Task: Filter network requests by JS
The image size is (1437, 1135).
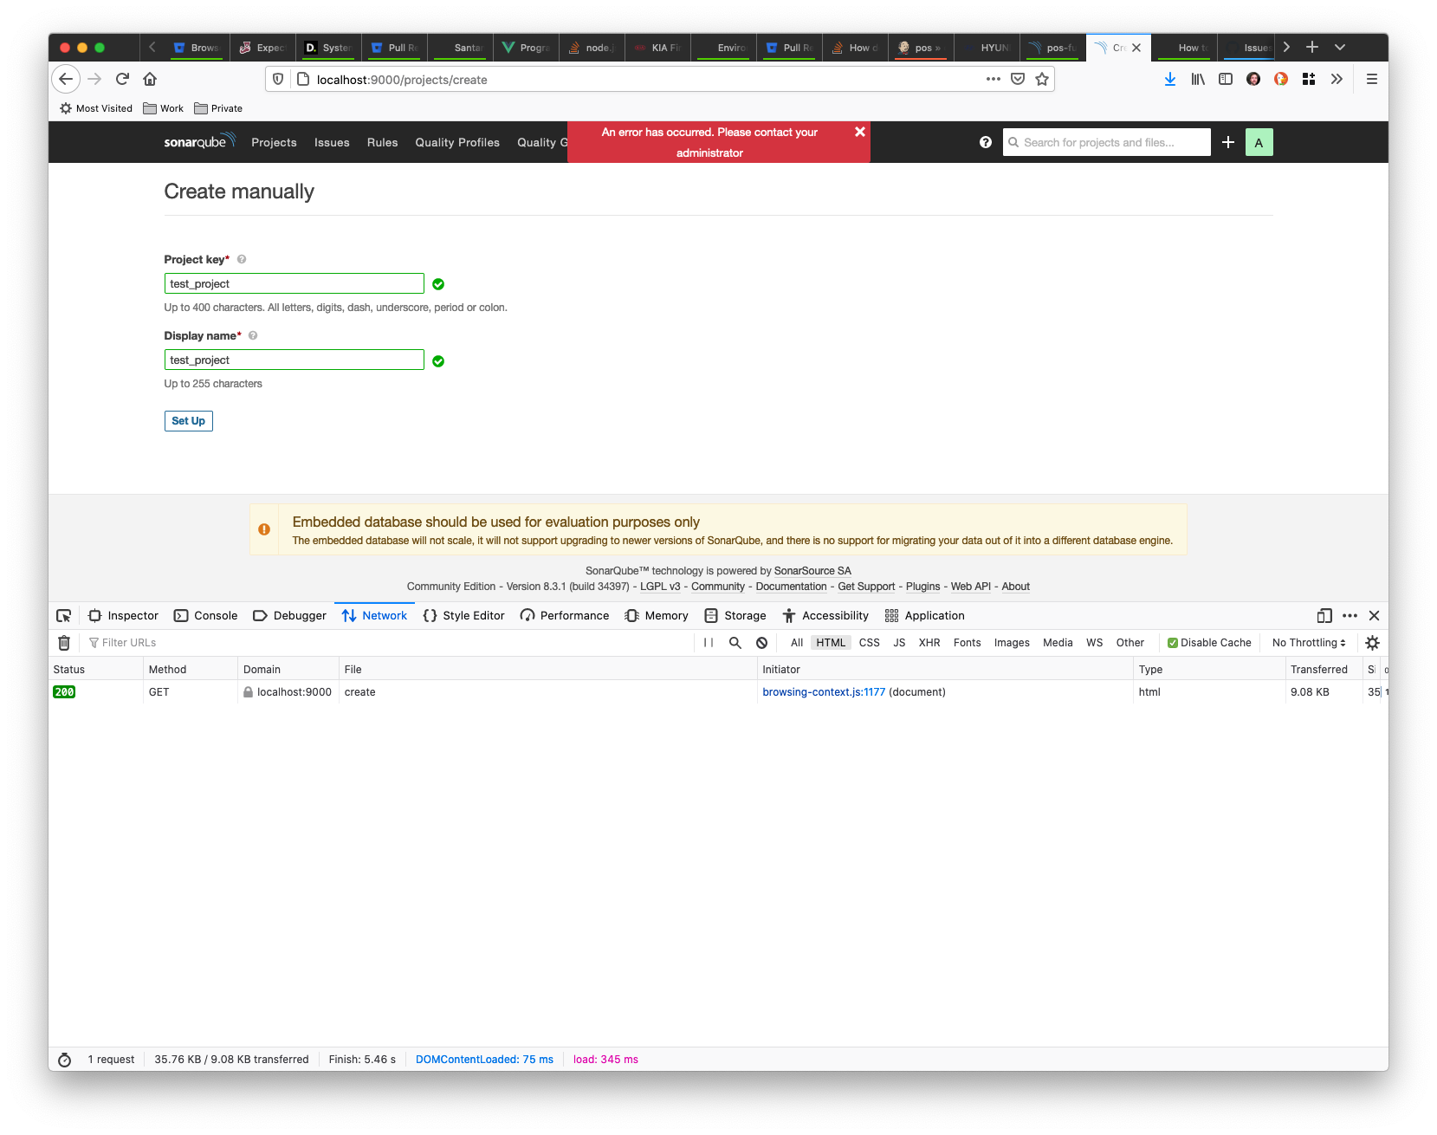Action: click(x=899, y=643)
